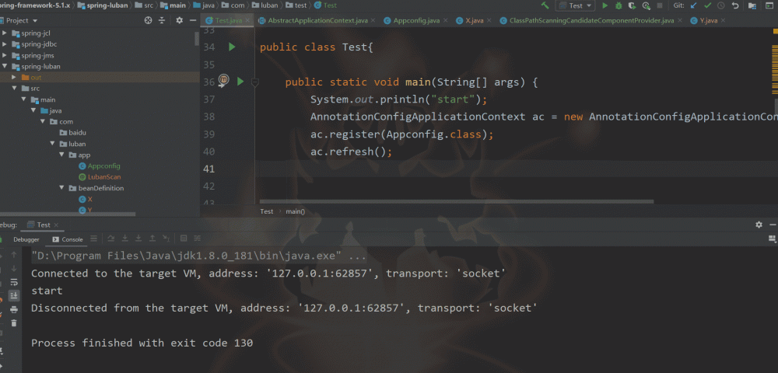Click the Run to Cursor icon
Image resolution: width=778 pixels, height=373 pixels.
pyautogui.click(x=166, y=239)
